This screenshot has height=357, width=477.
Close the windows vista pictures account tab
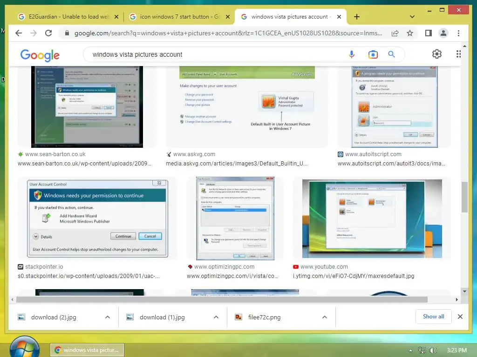pyautogui.click(x=339, y=17)
